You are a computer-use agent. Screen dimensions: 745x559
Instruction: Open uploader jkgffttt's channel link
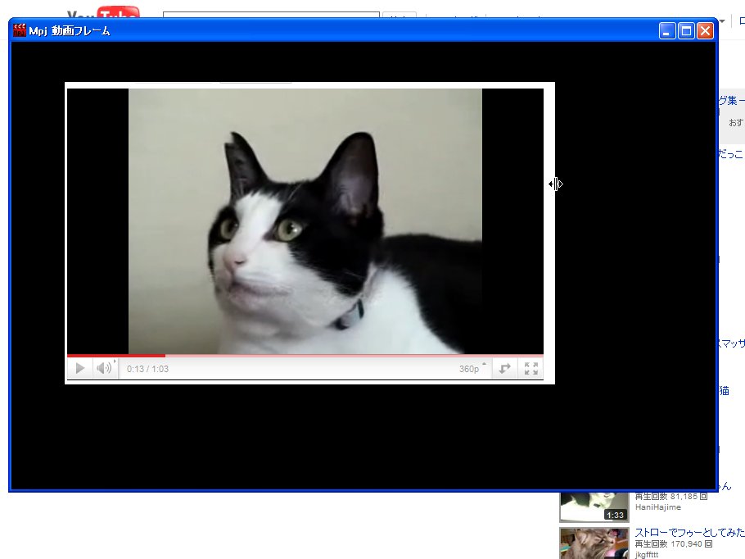pyautogui.click(x=647, y=555)
